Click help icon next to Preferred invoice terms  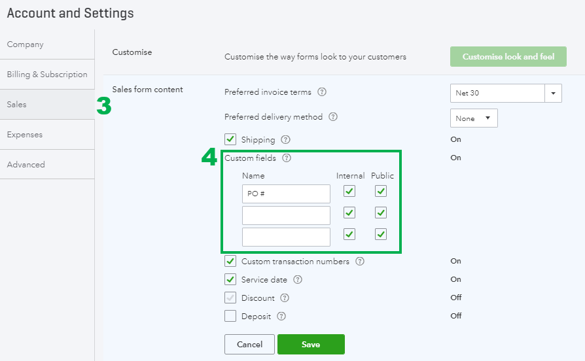tap(322, 92)
